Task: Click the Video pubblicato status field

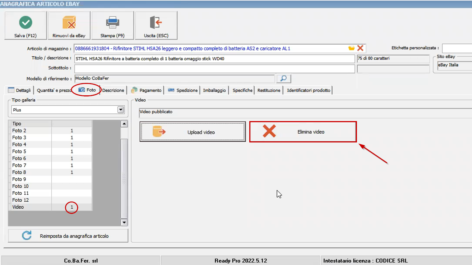Action: pos(305,112)
